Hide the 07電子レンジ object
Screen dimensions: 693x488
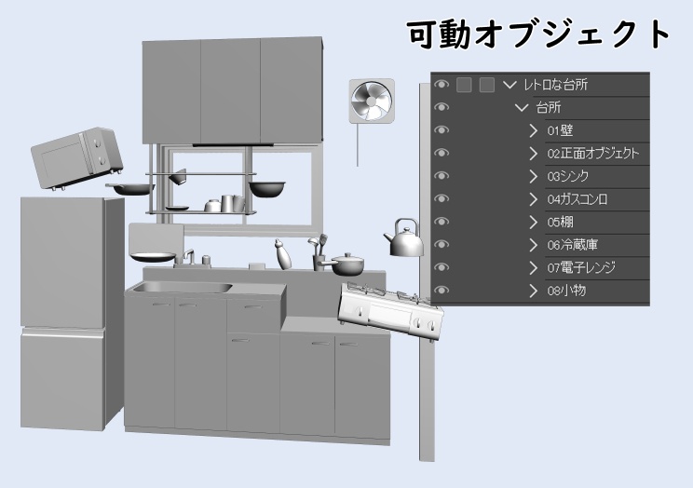442,267
